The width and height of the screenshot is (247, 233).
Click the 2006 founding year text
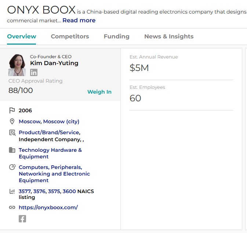pyautogui.click(x=25, y=110)
